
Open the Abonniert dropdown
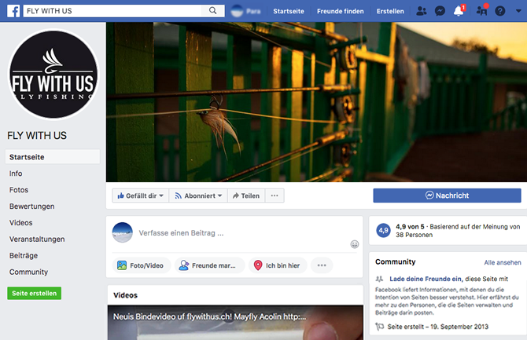tap(198, 196)
